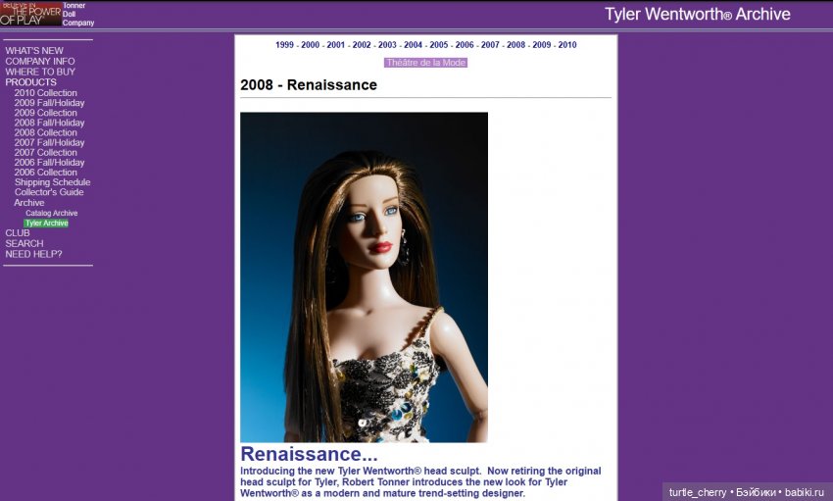Open the SEARCH page
The height and width of the screenshot is (501, 833).
tap(24, 243)
